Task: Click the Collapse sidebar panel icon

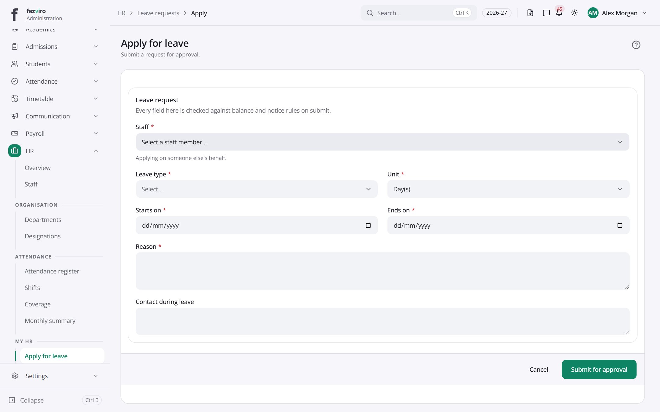Action: click(x=12, y=400)
